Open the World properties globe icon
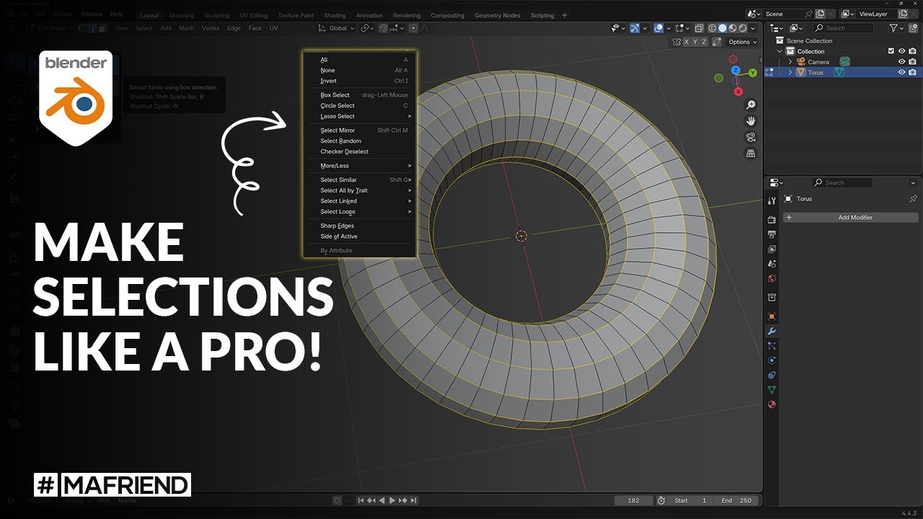 point(772,278)
